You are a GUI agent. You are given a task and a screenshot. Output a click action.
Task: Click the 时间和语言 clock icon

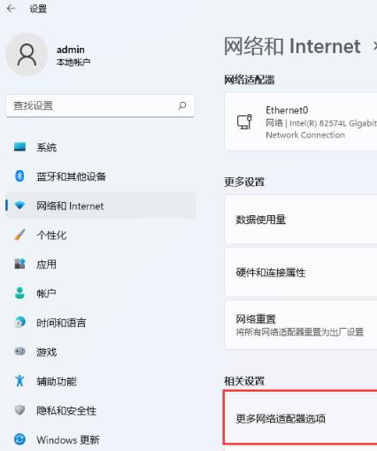pyautogui.click(x=19, y=323)
